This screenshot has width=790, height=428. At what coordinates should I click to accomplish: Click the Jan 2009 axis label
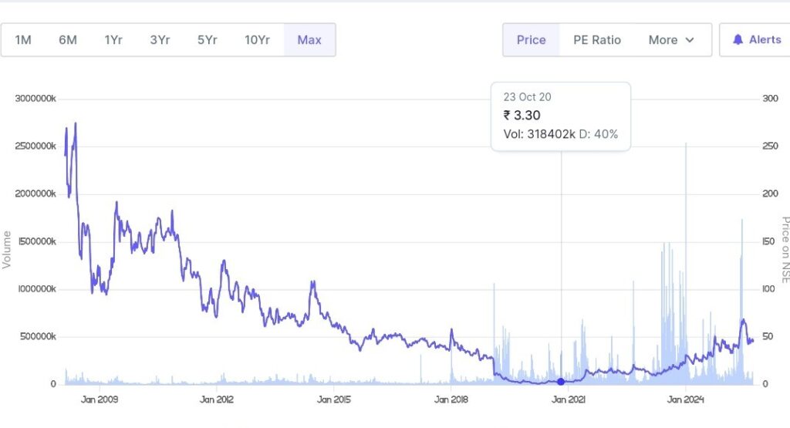pos(100,399)
